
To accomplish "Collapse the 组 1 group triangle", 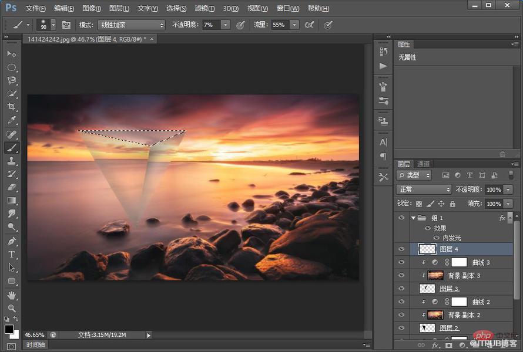I will pyautogui.click(x=413, y=218).
